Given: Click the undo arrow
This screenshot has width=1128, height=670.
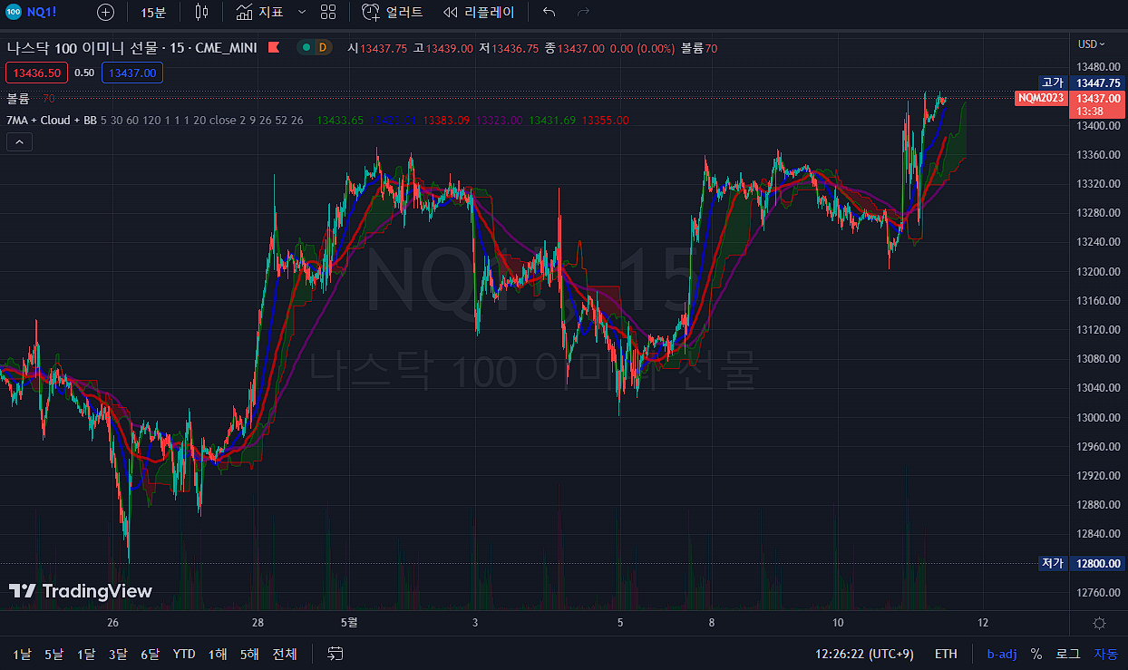Looking at the screenshot, I should 549,12.
